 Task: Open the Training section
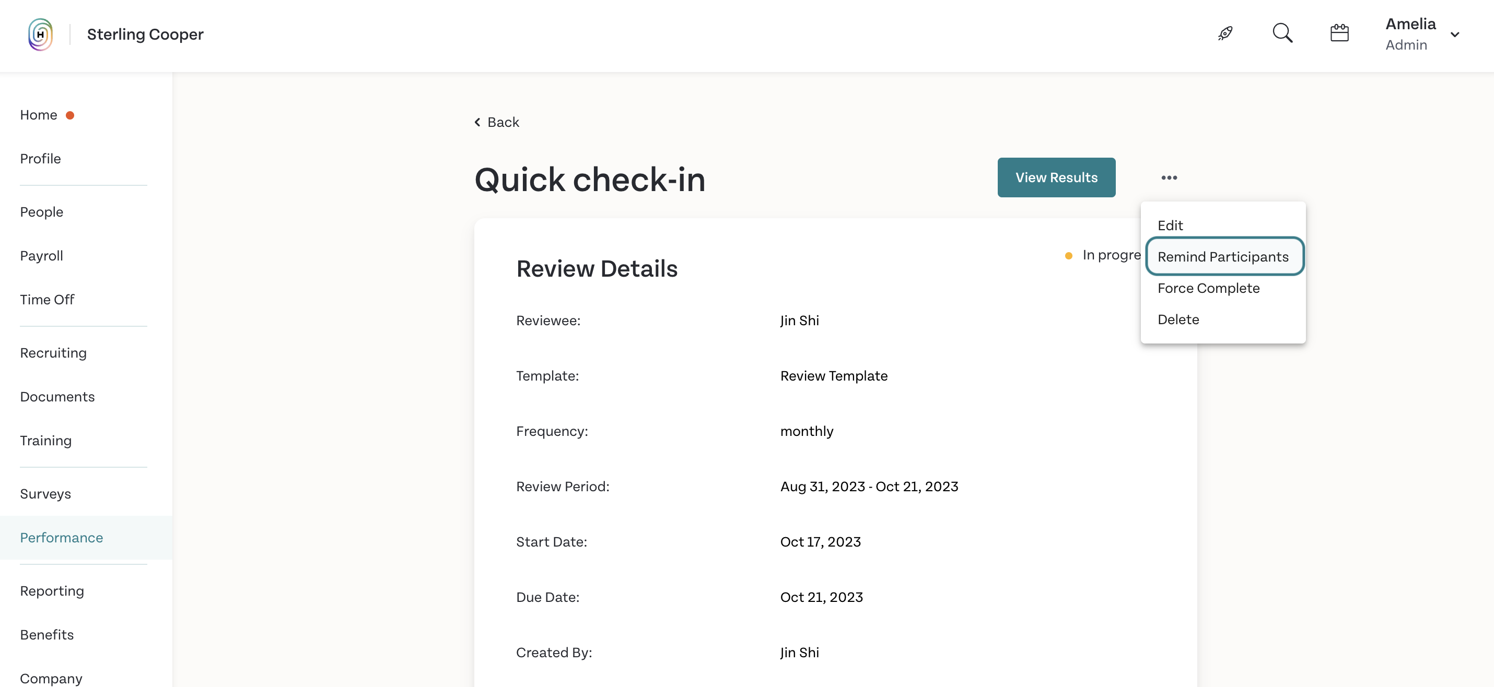click(x=46, y=441)
